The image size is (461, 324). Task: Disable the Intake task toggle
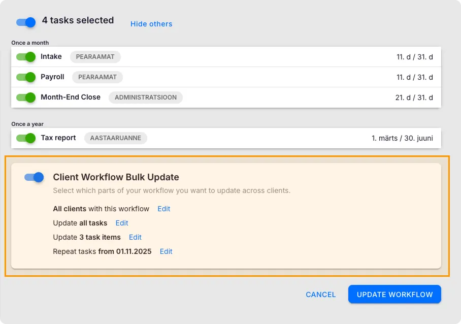(x=26, y=57)
